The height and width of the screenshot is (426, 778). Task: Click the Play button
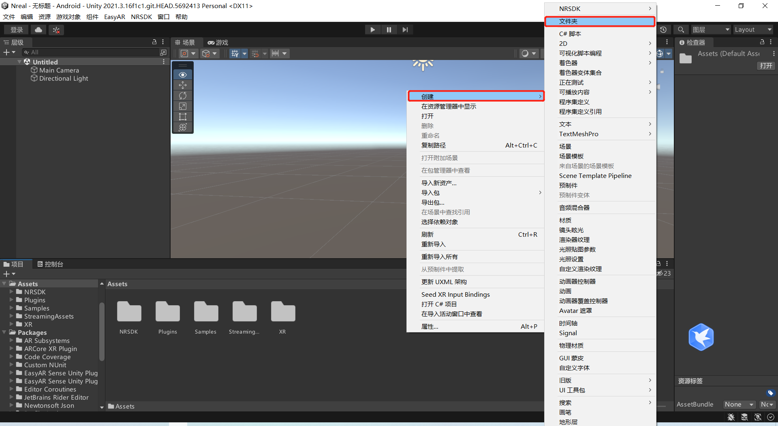372,30
